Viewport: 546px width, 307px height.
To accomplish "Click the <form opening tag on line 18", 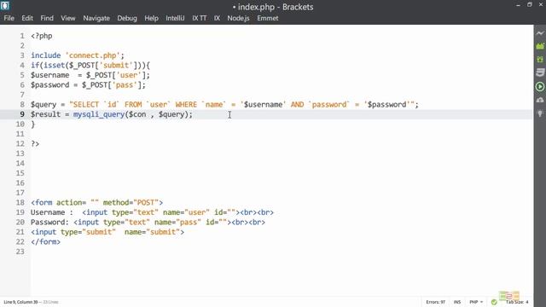I will tap(42, 203).
